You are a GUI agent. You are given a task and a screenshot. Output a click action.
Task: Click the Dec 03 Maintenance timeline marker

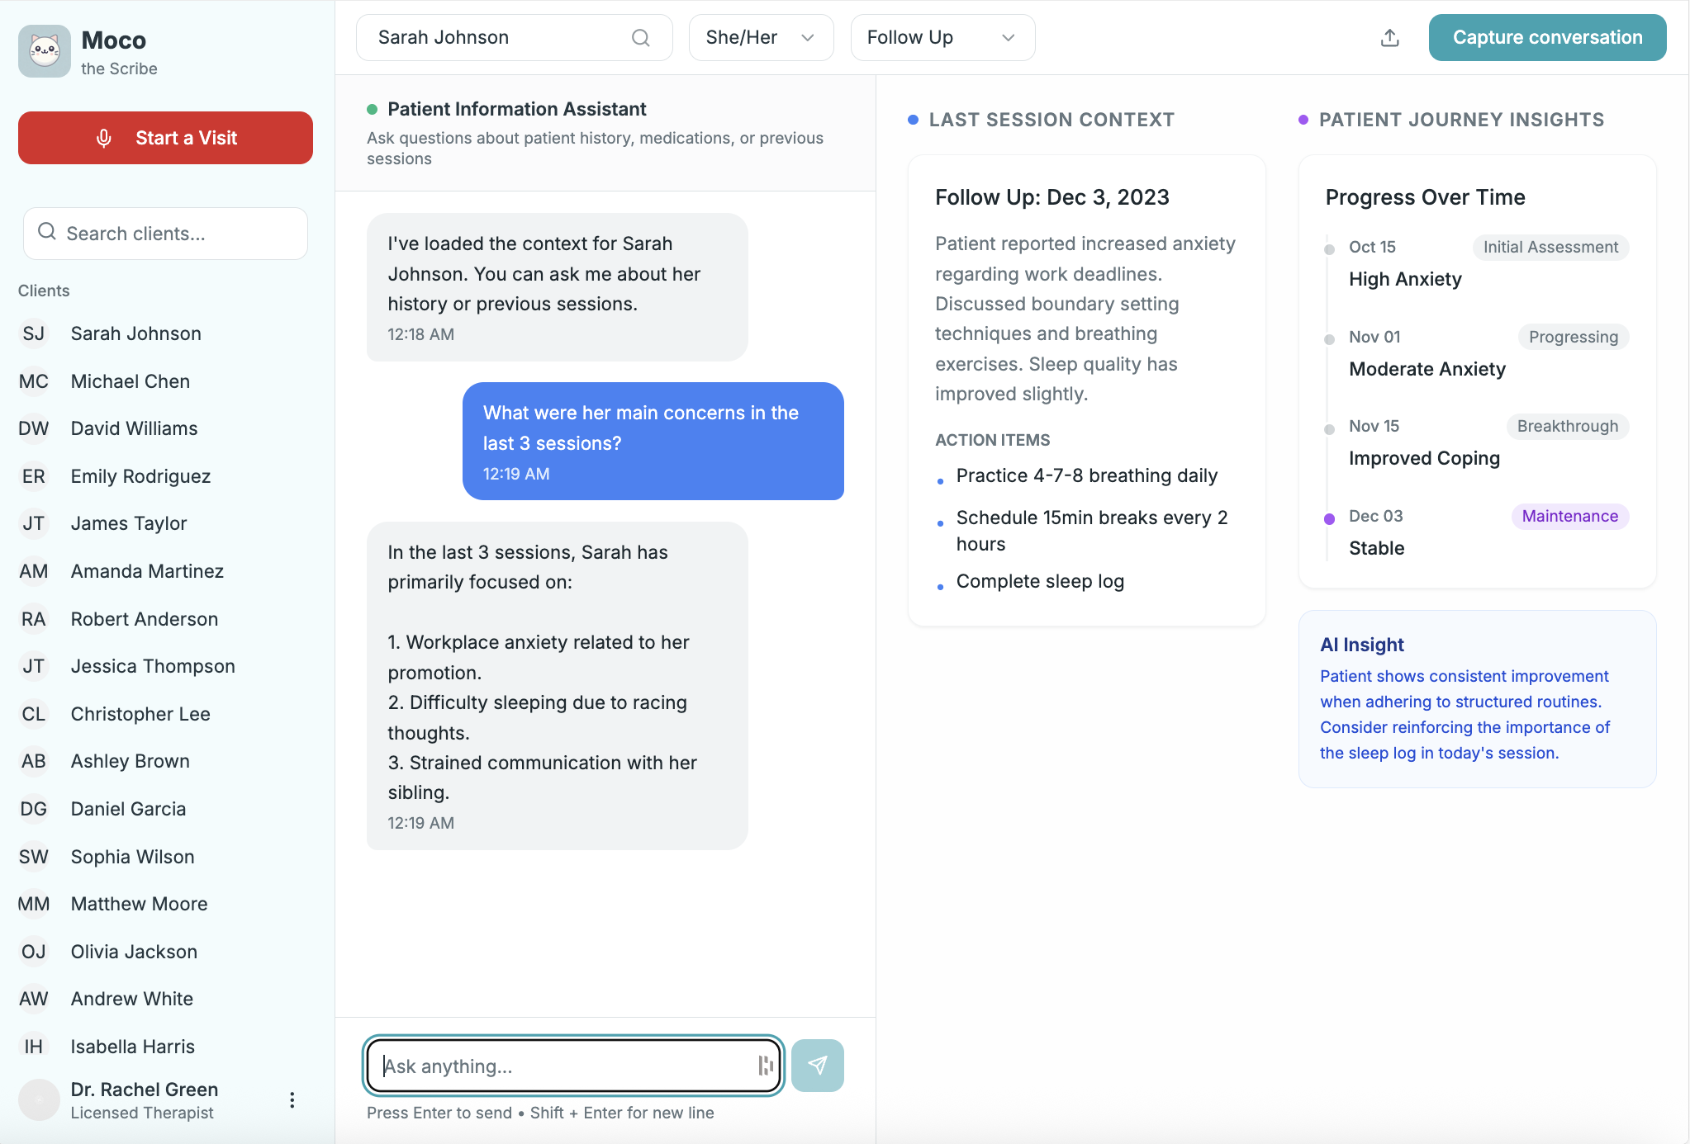[x=1328, y=518]
